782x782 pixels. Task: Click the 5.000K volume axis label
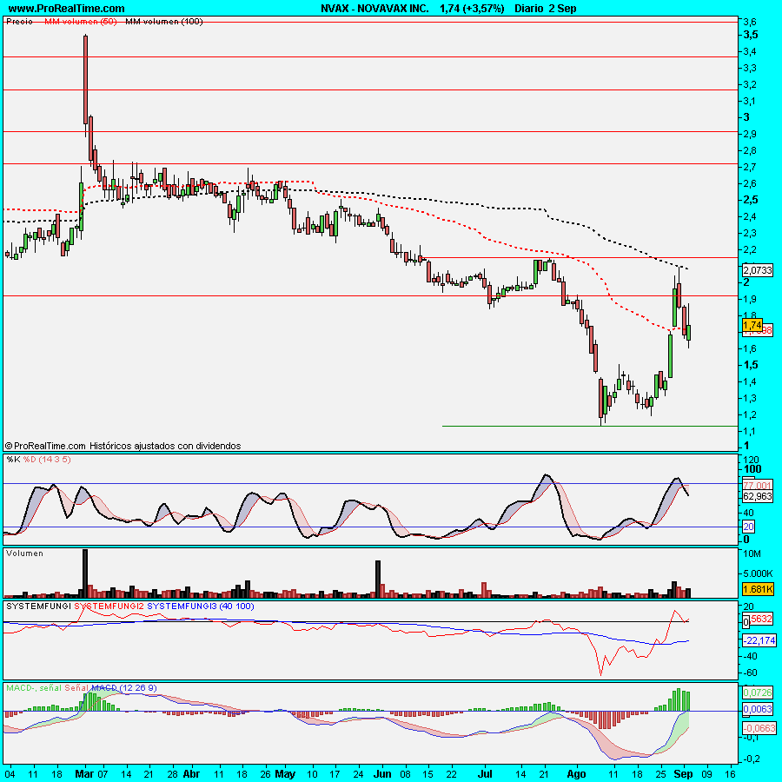coord(758,573)
